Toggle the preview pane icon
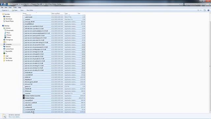 [x=204, y=10]
